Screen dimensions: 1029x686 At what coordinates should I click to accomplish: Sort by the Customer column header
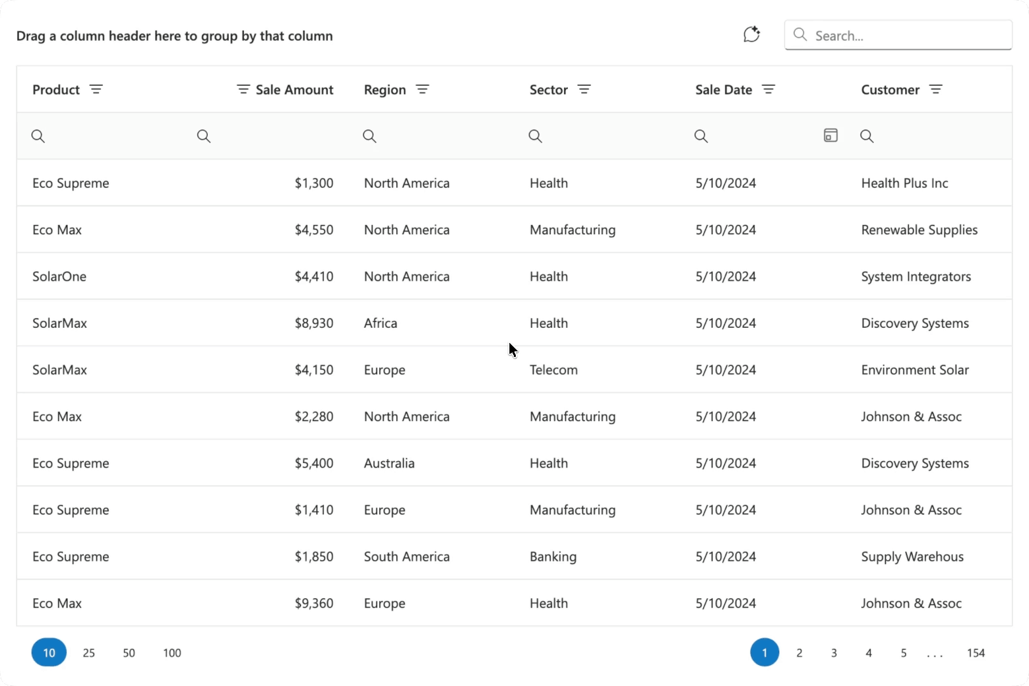[890, 90]
